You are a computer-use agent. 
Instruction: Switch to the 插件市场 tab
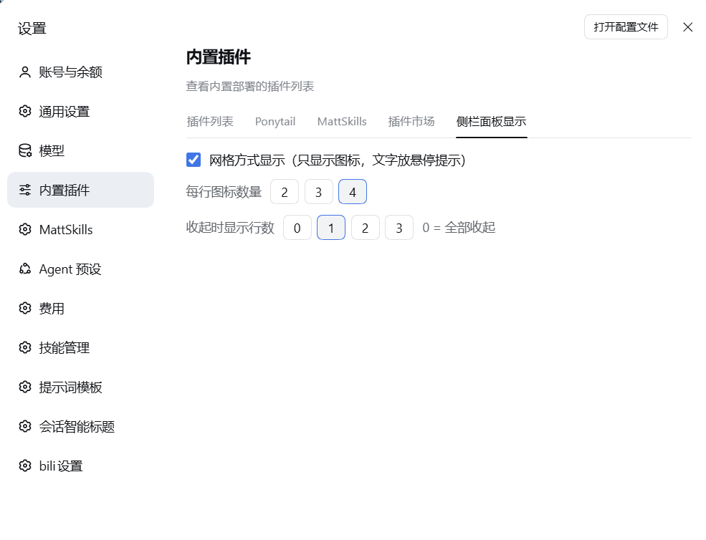[x=411, y=122]
